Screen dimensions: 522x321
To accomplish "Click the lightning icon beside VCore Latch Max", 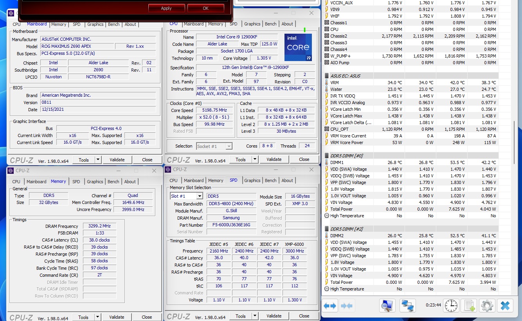I will coord(327,116).
